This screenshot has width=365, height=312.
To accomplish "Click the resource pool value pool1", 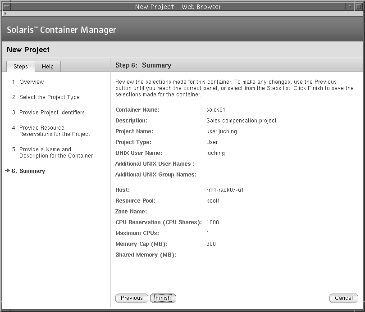I will click(213, 201).
